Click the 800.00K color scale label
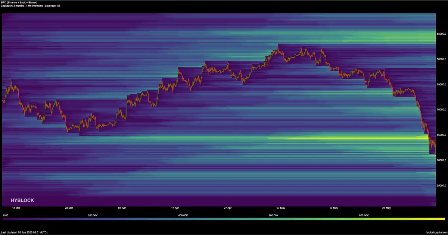 [364, 216]
